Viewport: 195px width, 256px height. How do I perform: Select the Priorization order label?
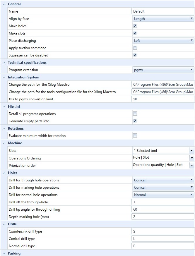pos(22,166)
